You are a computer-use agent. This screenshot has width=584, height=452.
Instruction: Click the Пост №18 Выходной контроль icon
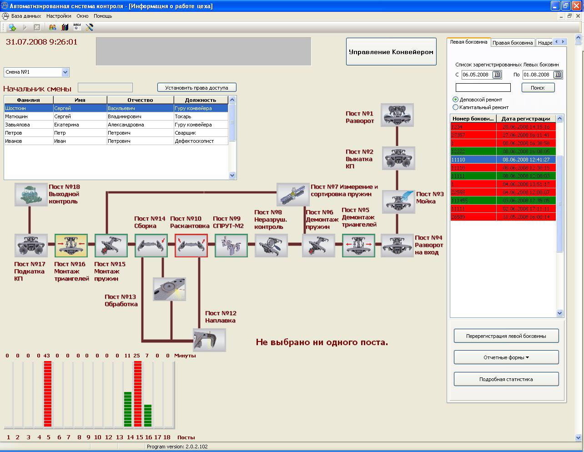click(x=31, y=195)
